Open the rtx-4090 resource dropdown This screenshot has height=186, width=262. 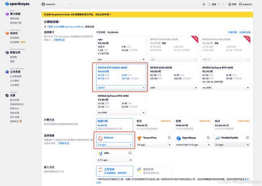click(x=225, y=88)
